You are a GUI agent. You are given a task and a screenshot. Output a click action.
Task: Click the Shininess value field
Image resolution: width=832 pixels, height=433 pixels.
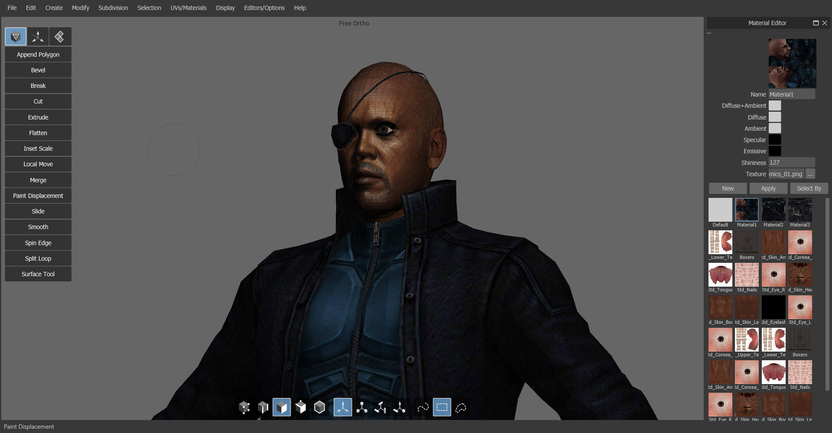tap(792, 163)
